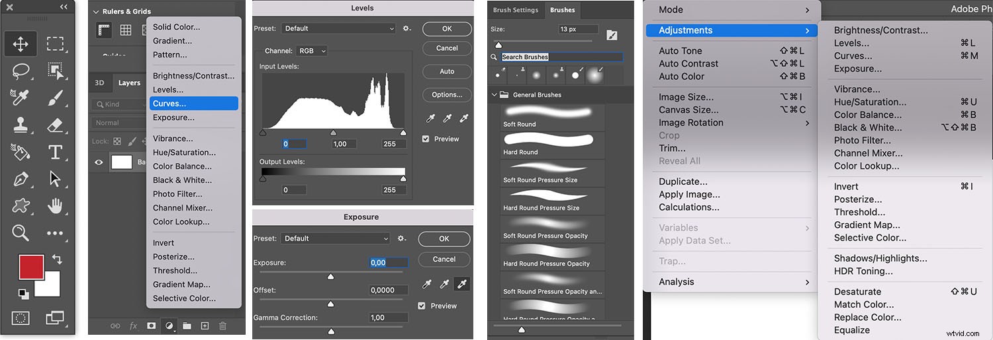The image size is (993, 340).
Task: Select the Eraser tool
Action: point(56,125)
